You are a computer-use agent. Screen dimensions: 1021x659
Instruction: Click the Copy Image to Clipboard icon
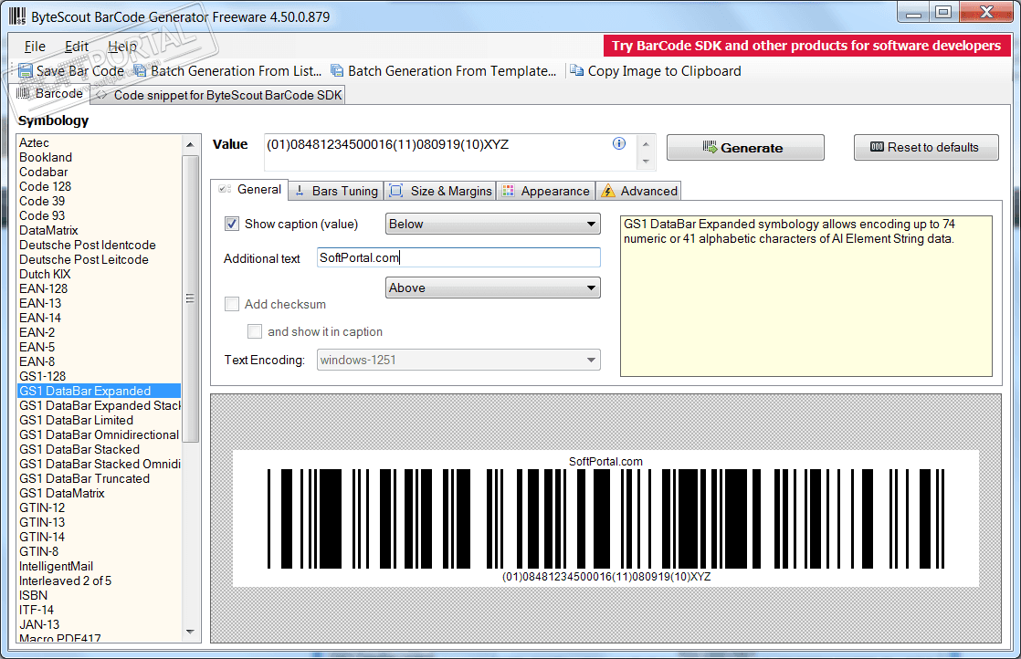click(577, 70)
